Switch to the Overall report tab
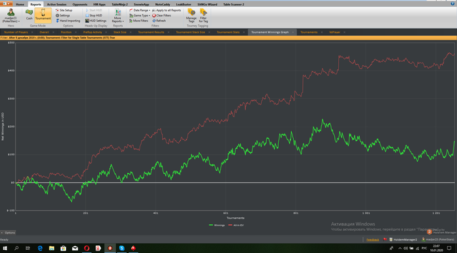This screenshot has width=457, height=253. 44,33
